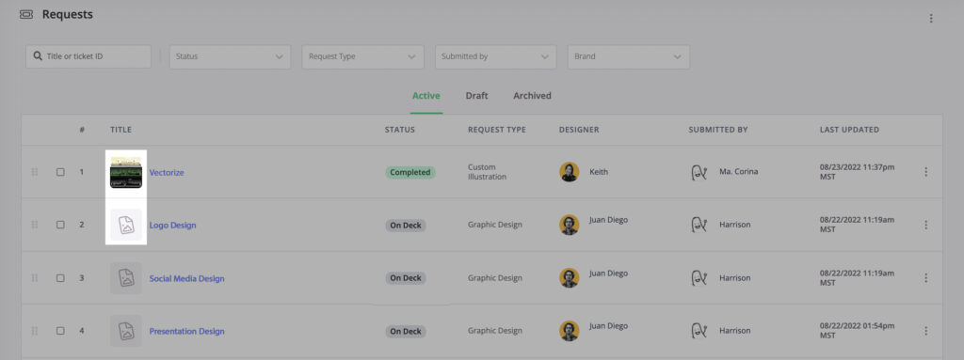Viewport: 964px width, 360px height.
Task: Click the Presentation Design placeholder image icon
Action: 126,331
